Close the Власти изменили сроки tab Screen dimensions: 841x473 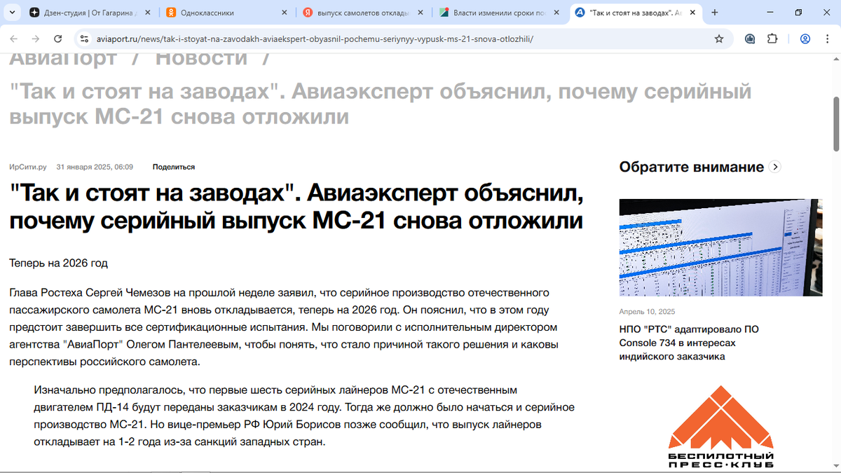[556, 13]
